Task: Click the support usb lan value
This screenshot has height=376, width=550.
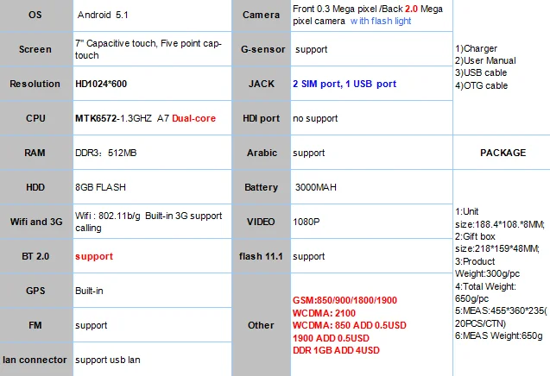Action: (x=108, y=360)
